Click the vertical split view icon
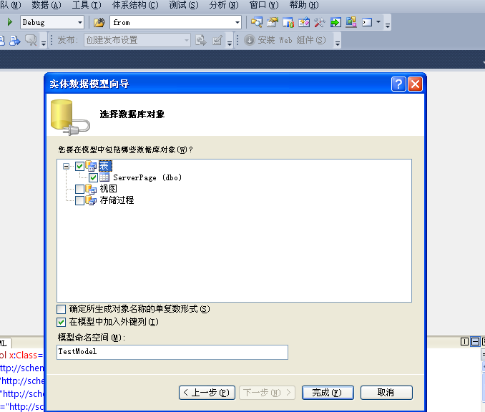 (464, 341)
